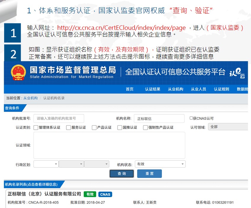Image resolution: width=251 pixels, height=208 pixels.
Task: Toggle the 获CNAS认可 checkbox
Action: pyautogui.click(x=191, y=118)
